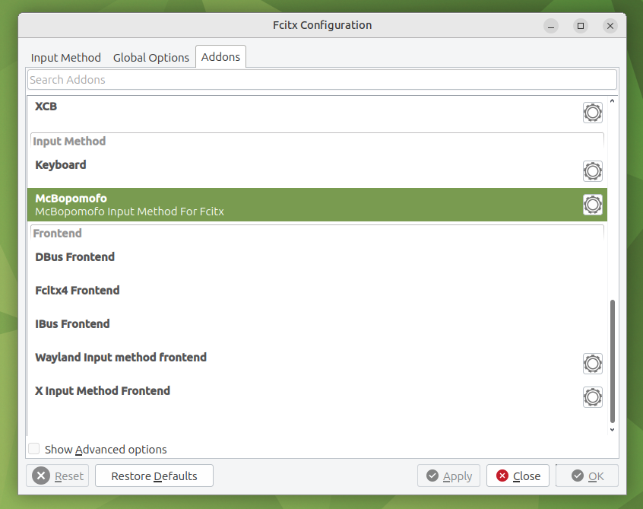This screenshot has height=509, width=643.
Task: Switch to Input Method tab
Action: click(x=65, y=58)
